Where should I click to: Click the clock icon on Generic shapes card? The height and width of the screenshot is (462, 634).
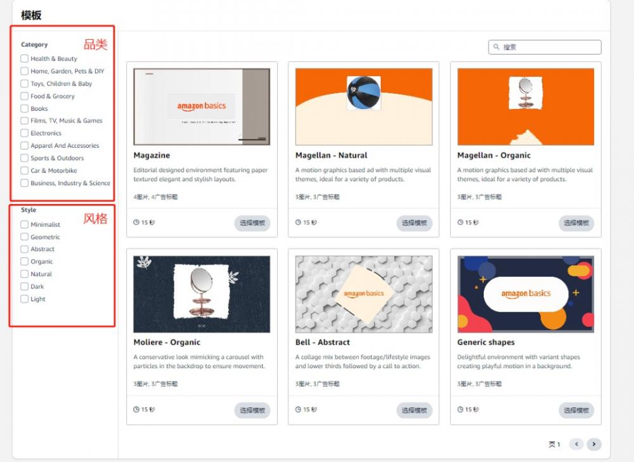tap(460, 409)
